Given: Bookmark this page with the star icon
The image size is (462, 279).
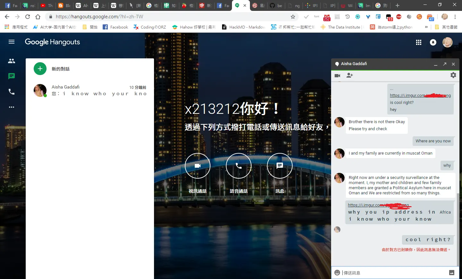Looking at the screenshot, I should coord(293,17).
